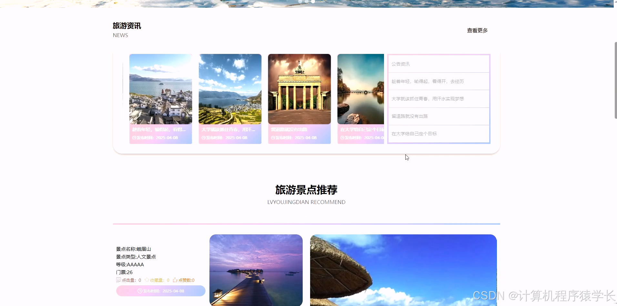Click the 发布时间 2025-04-08 button under 峨眉山
Image resolution: width=617 pixels, height=306 pixels.
pos(160,291)
